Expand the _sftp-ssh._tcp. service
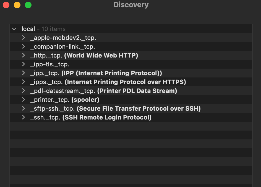The width and height of the screenshot is (261, 187). (x=24, y=108)
